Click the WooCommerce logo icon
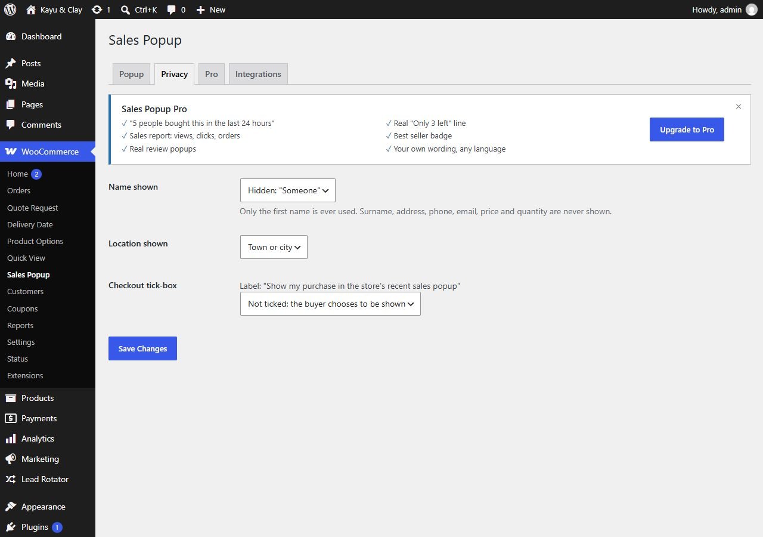This screenshot has height=537, width=763. pyautogui.click(x=11, y=152)
